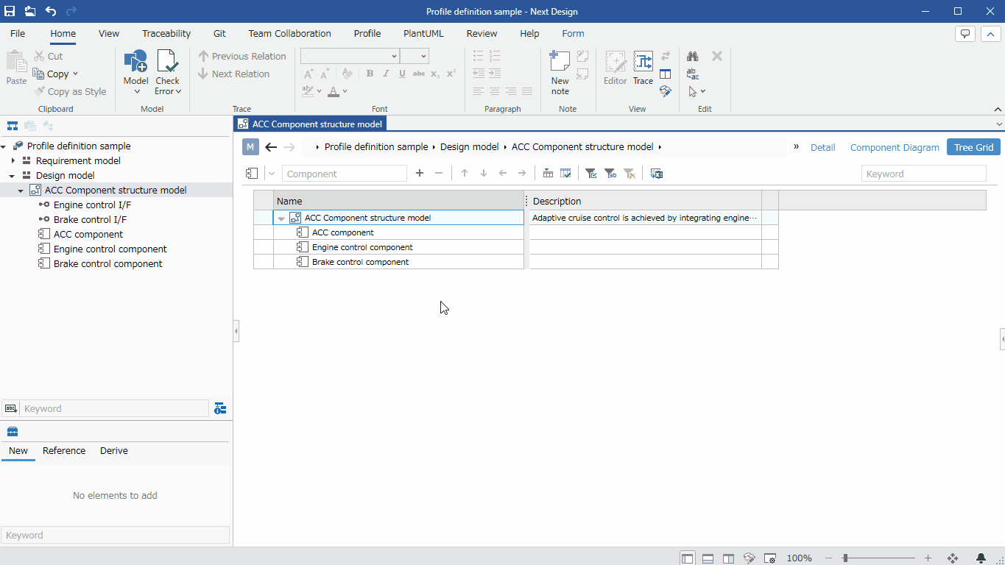Click the Excel export icon in grid toolbar
The height and width of the screenshot is (565, 1005).
tap(657, 174)
